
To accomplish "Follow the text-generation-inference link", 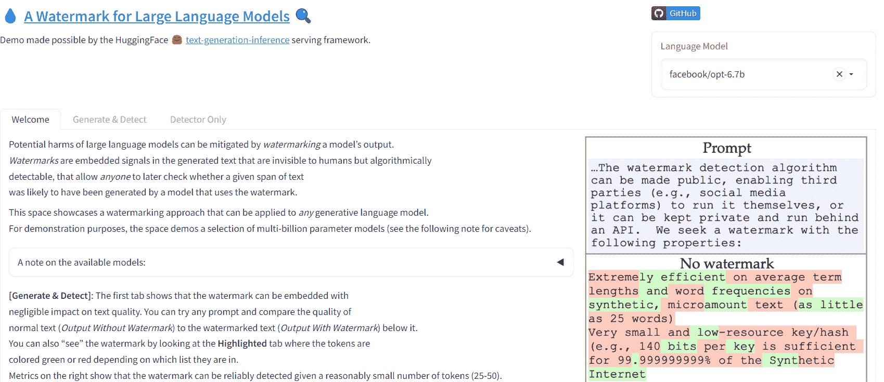I will [x=238, y=40].
